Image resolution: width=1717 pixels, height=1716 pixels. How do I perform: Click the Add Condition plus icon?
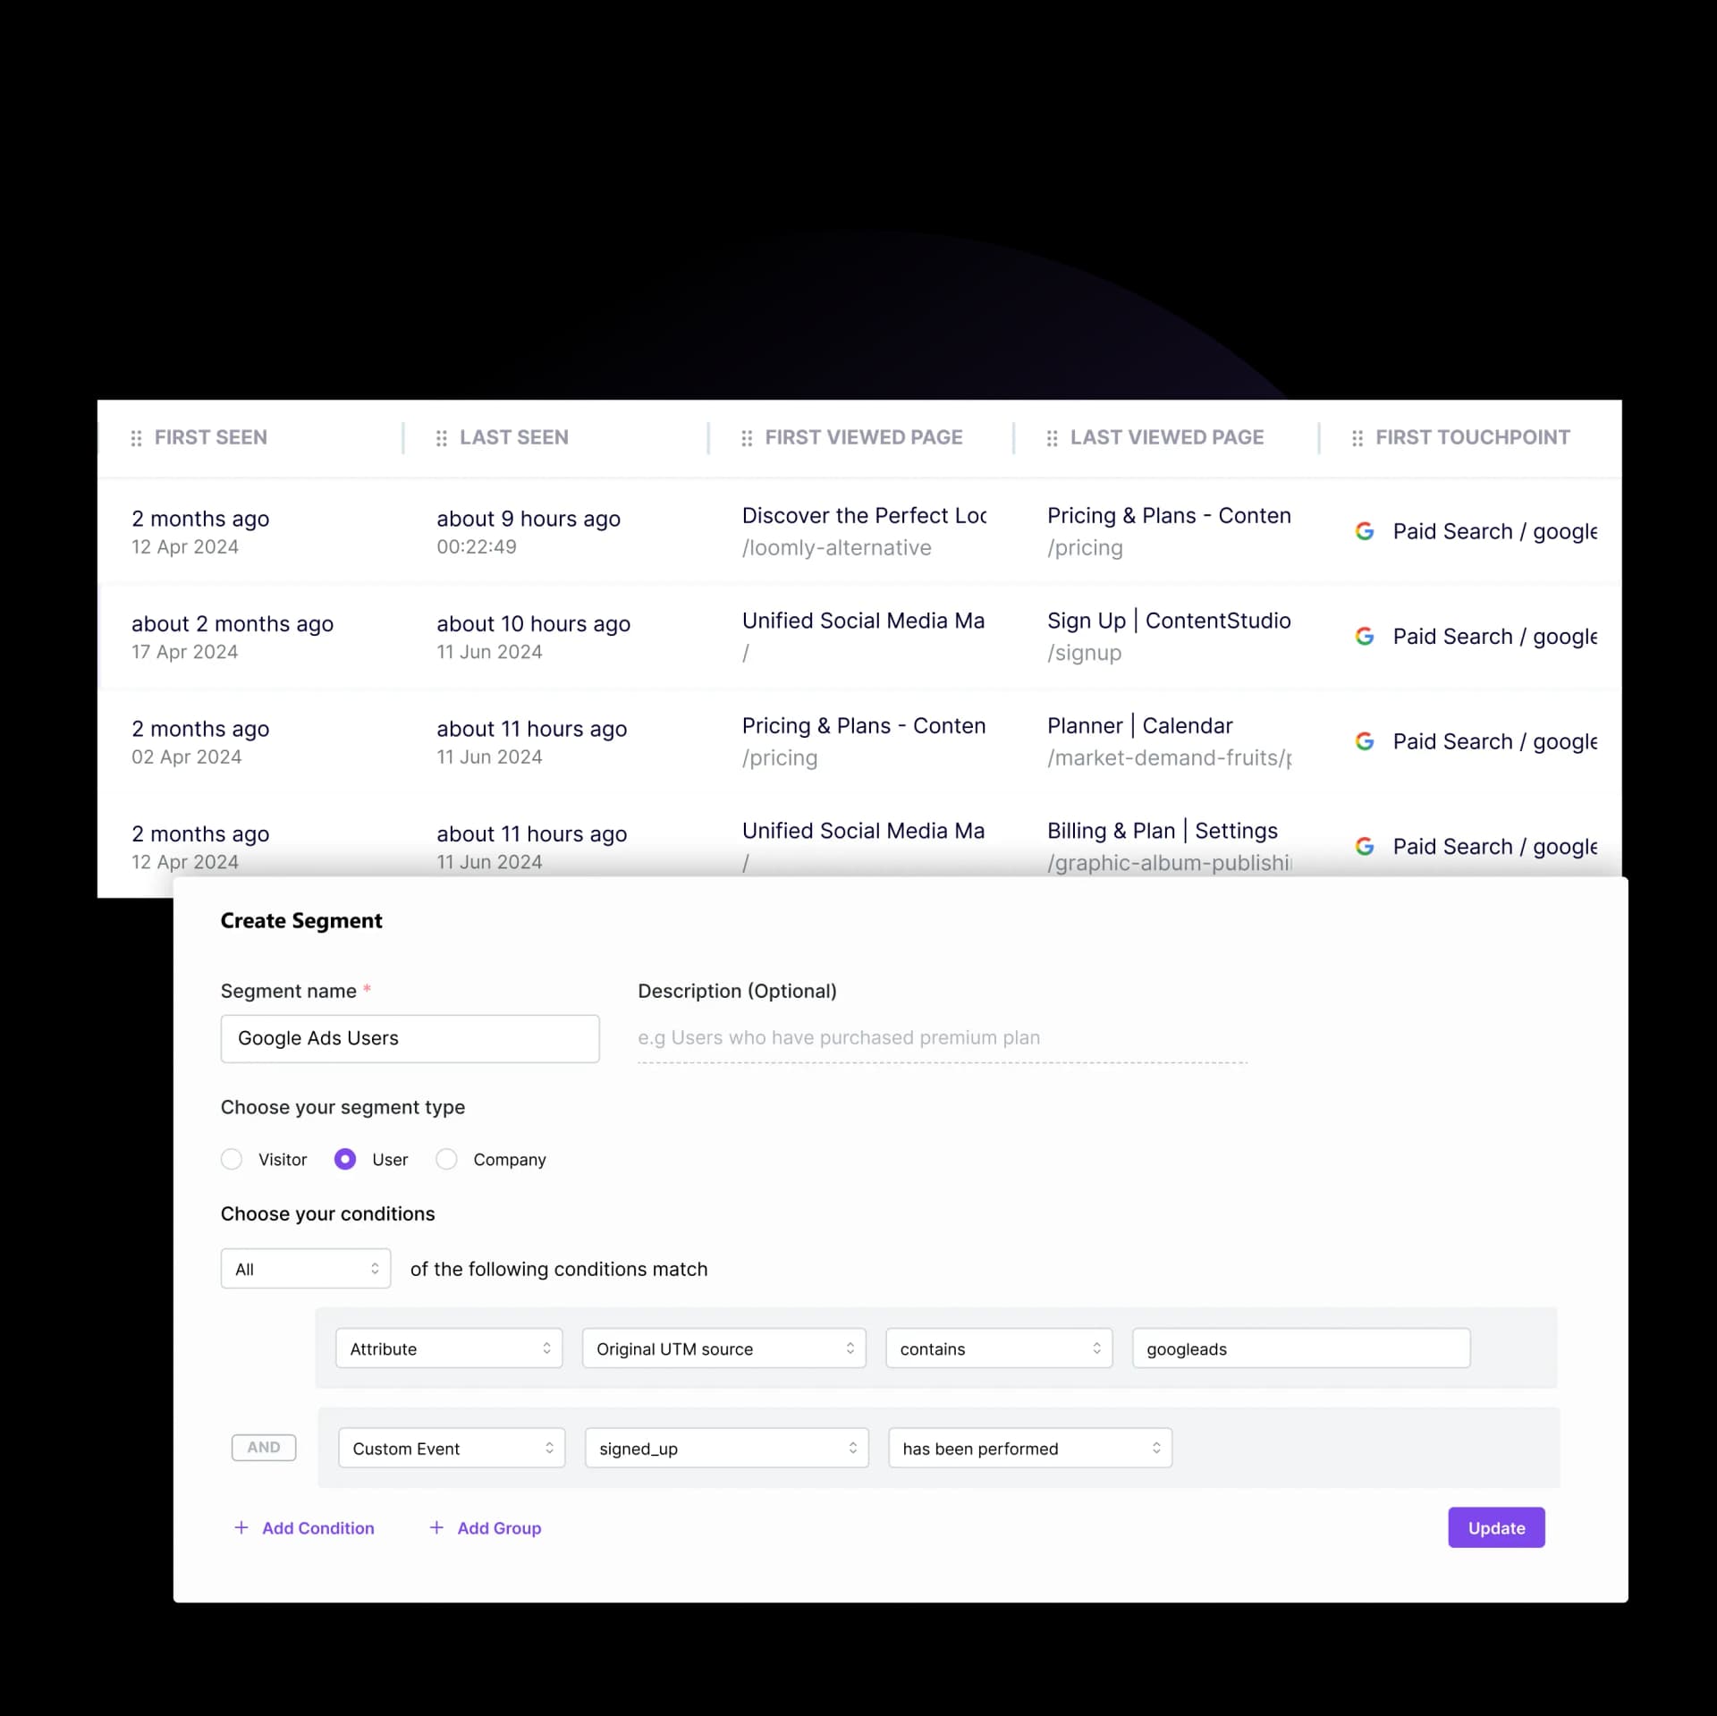click(x=242, y=1527)
